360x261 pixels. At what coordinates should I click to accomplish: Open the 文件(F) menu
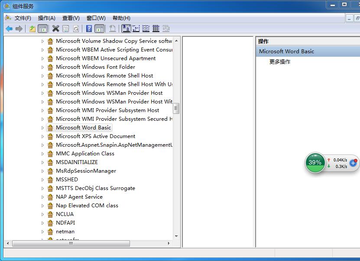[23, 18]
